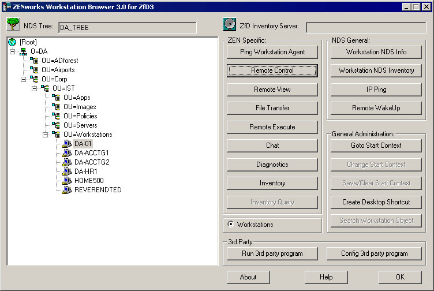Screen dimensions: 434x291
Task: Launch File Transfer
Action: tap(272, 108)
